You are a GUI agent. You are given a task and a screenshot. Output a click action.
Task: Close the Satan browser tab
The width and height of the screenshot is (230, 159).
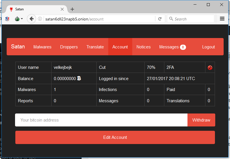pyautogui.click(x=62, y=9)
